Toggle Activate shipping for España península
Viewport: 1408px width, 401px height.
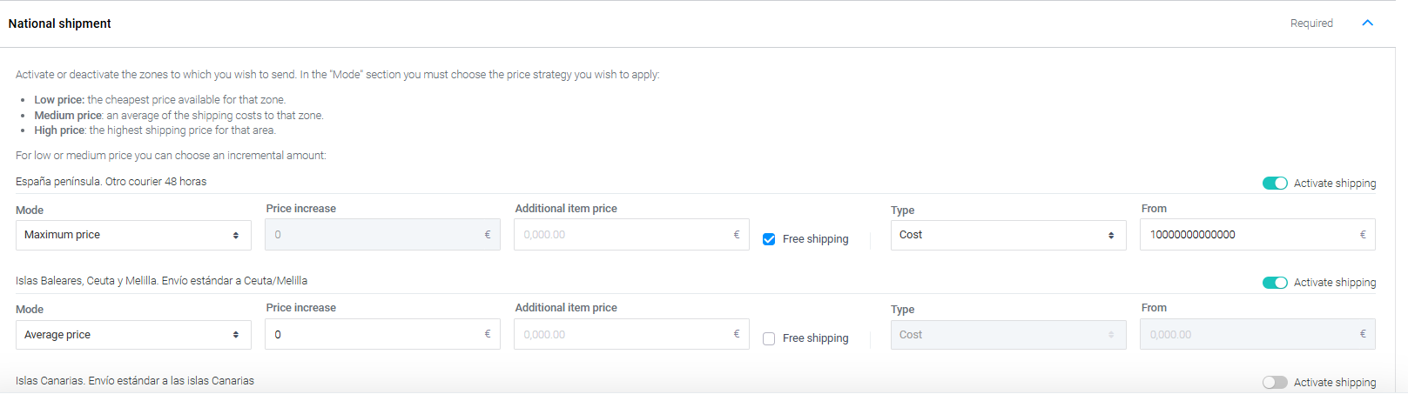point(1275,184)
